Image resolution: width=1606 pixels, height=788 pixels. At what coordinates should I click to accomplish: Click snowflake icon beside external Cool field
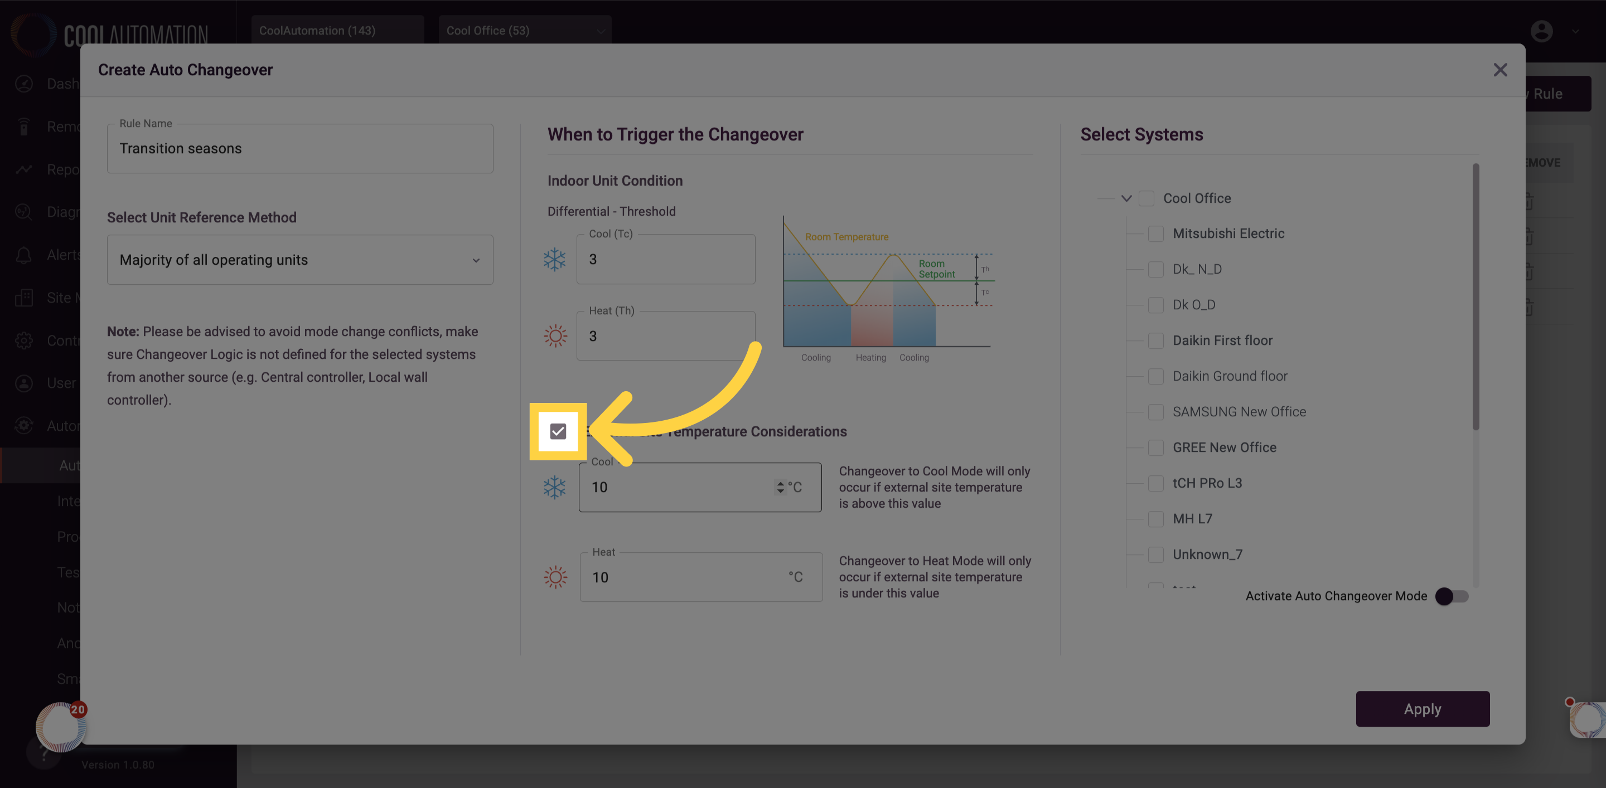[x=554, y=488]
